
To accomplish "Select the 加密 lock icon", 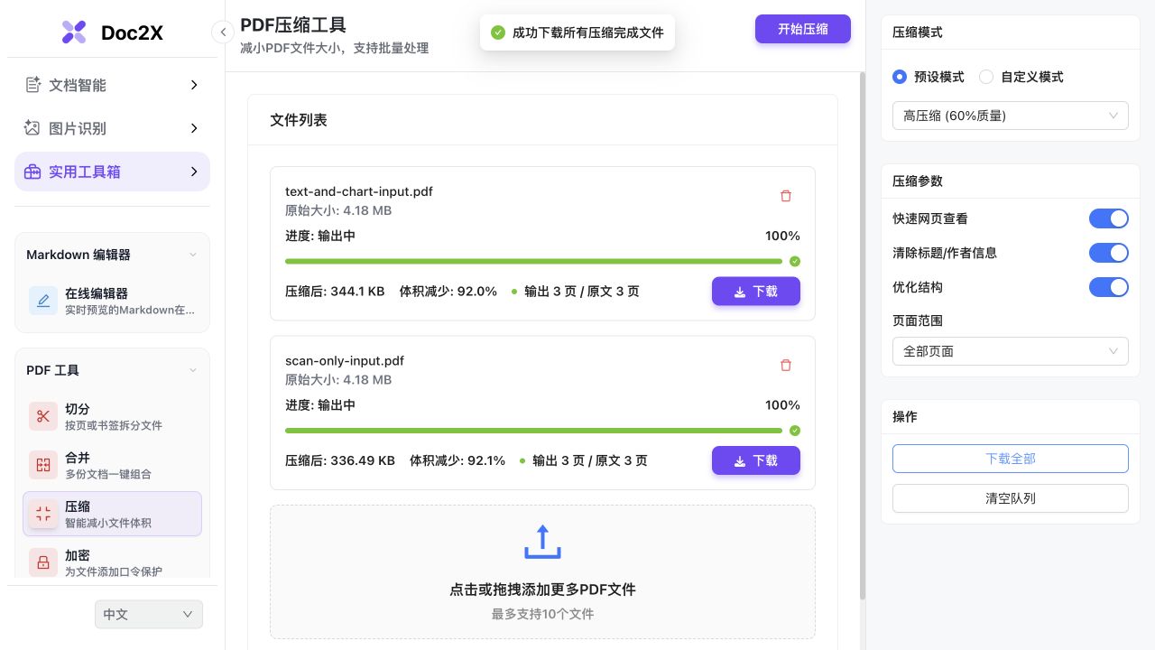I will pos(43,562).
